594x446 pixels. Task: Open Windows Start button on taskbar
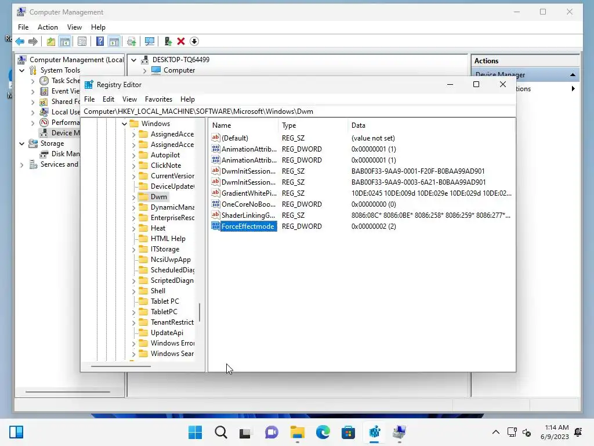point(195,432)
